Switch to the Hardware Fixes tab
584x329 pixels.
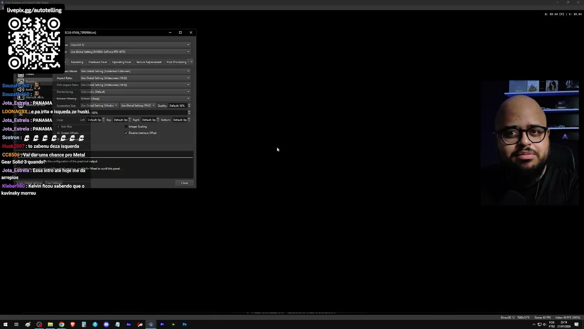[98, 62]
